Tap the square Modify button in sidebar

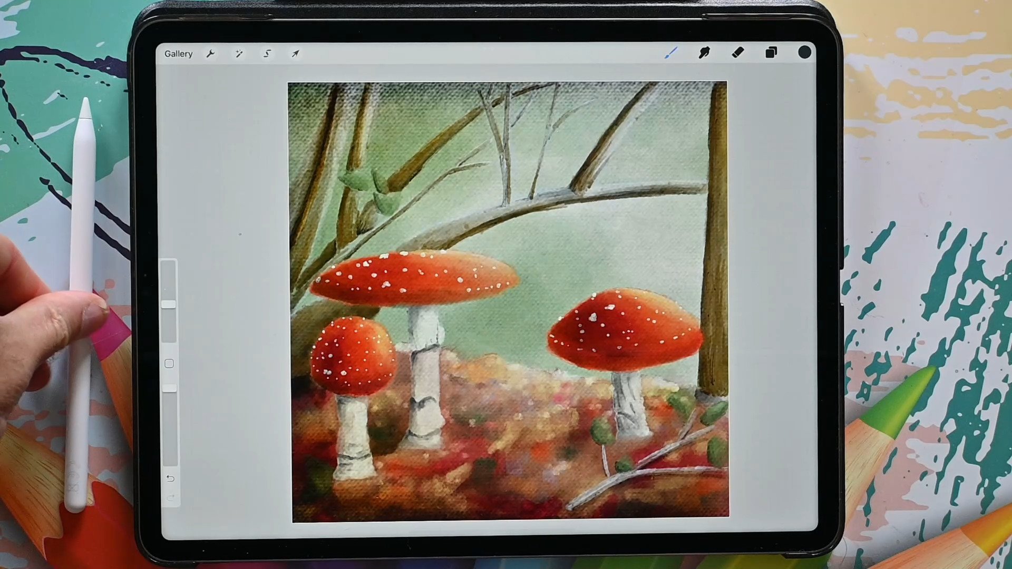pyautogui.click(x=169, y=364)
